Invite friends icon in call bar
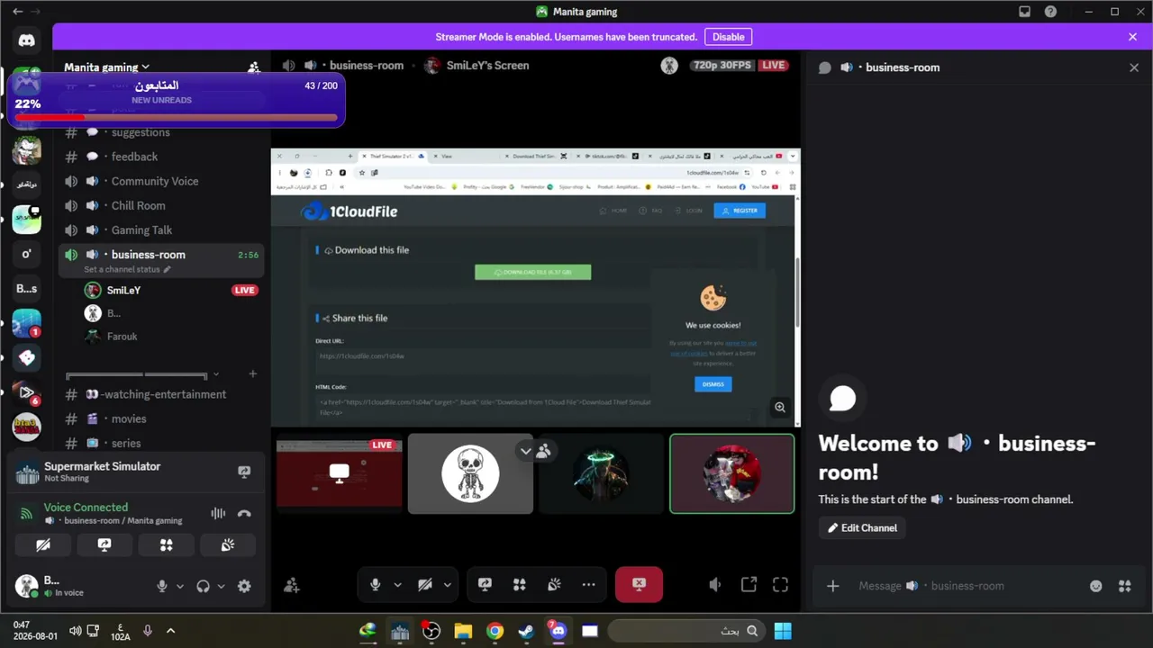The width and height of the screenshot is (1153, 648). [x=291, y=586]
